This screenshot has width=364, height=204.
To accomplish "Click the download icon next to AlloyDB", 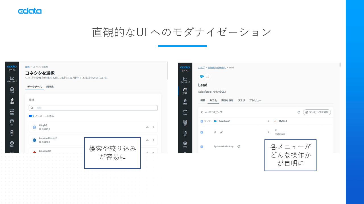I will [x=147, y=127].
